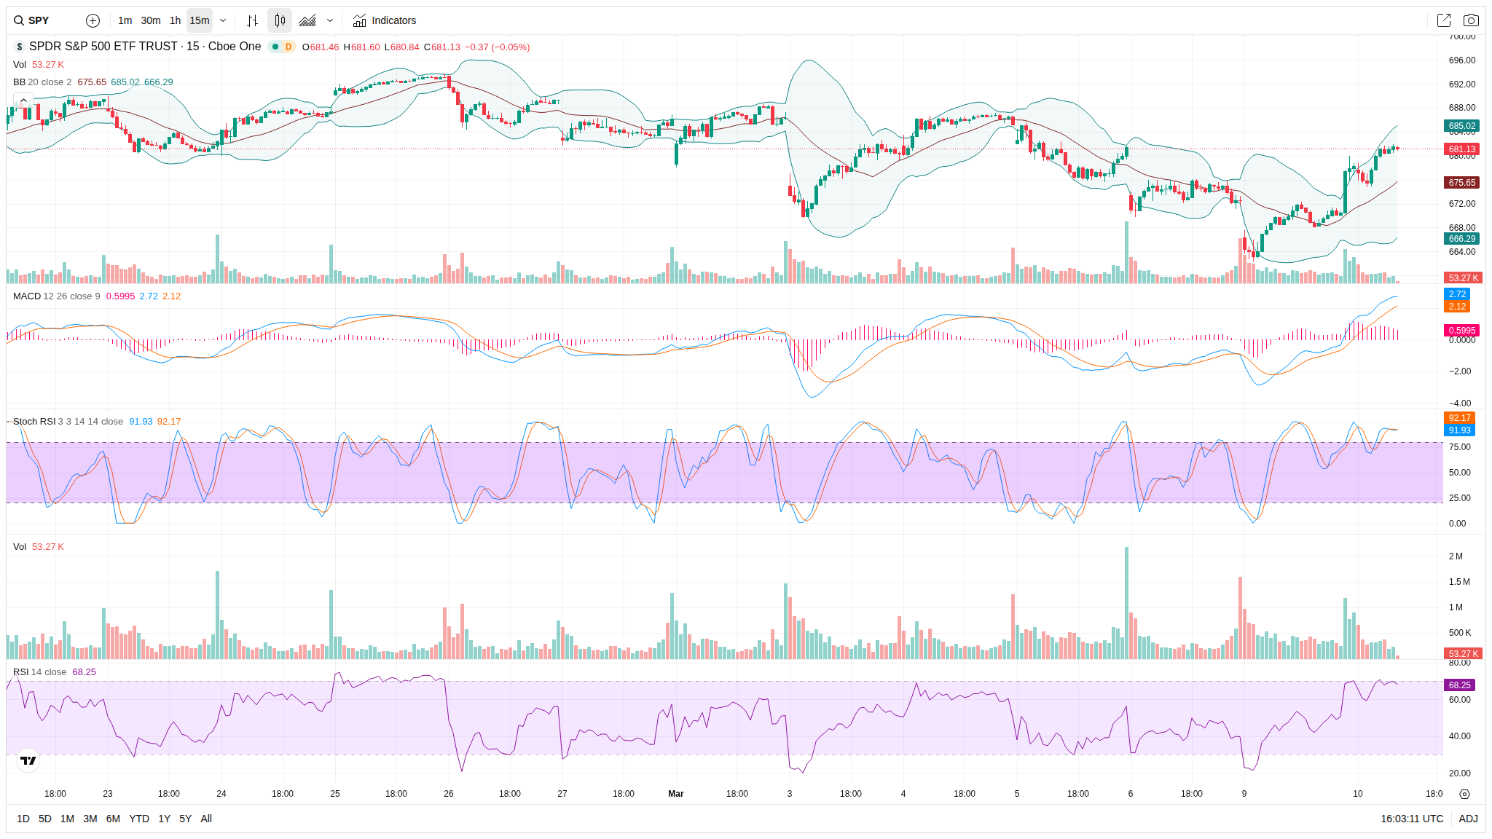The width and height of the screenshot is (1492, 839).
Task: Open chart settings gear near time axis
Action: coord(1464,794)
